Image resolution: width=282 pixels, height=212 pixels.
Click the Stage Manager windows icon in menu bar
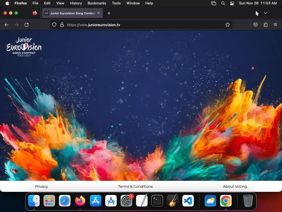point(213,3)
